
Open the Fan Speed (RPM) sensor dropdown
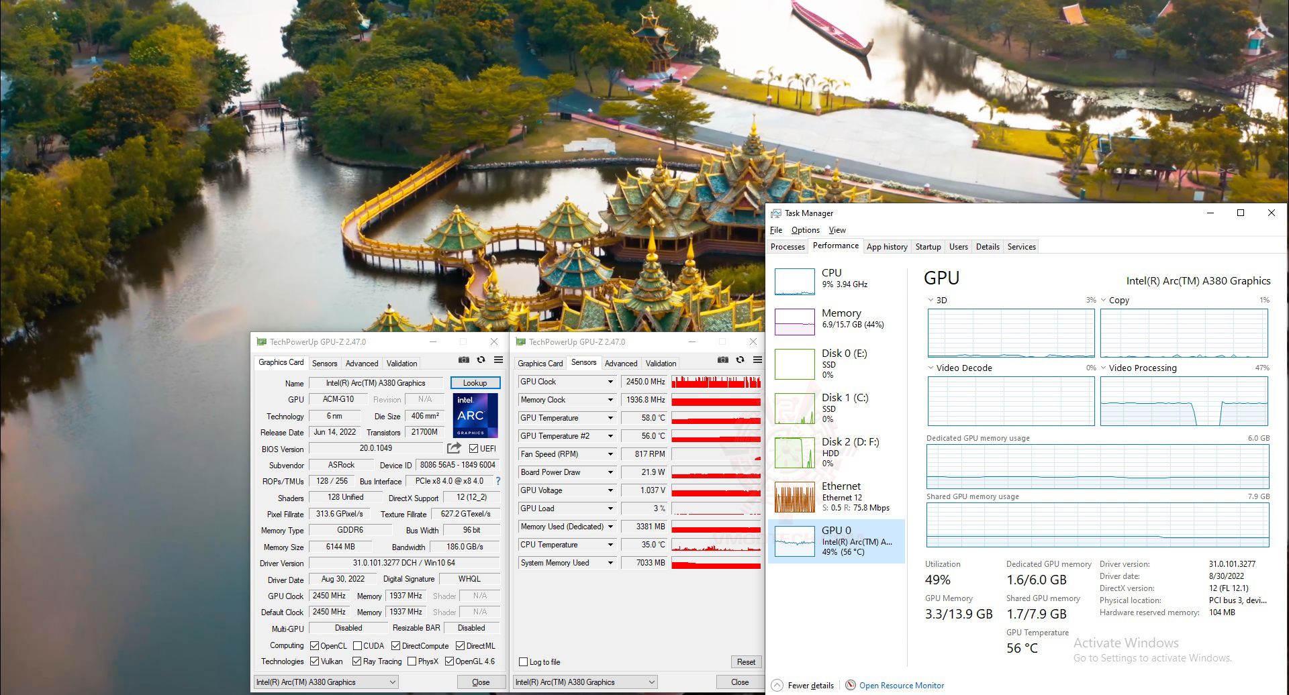click(610, 454)
